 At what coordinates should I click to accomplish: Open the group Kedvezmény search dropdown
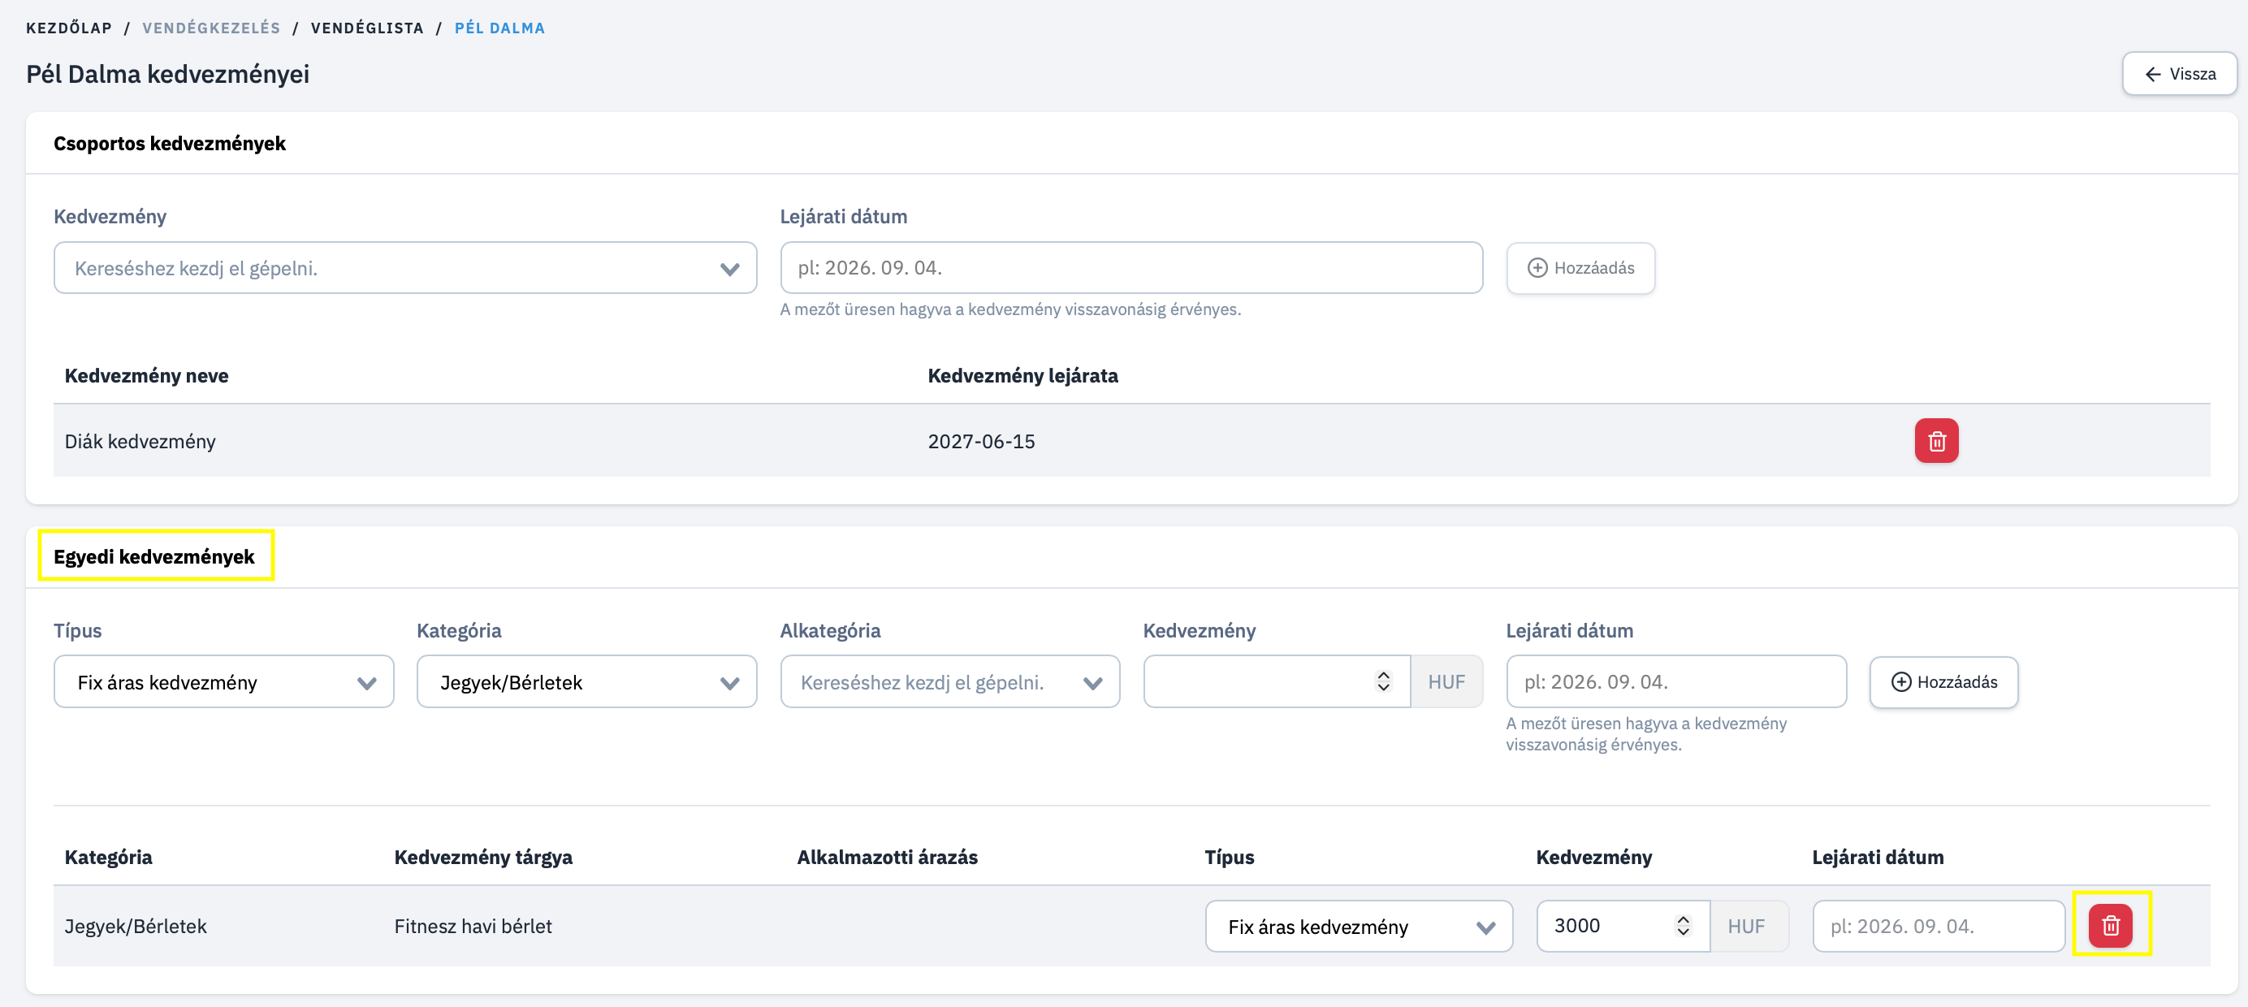pyautogui.click(x=405, y=268)
